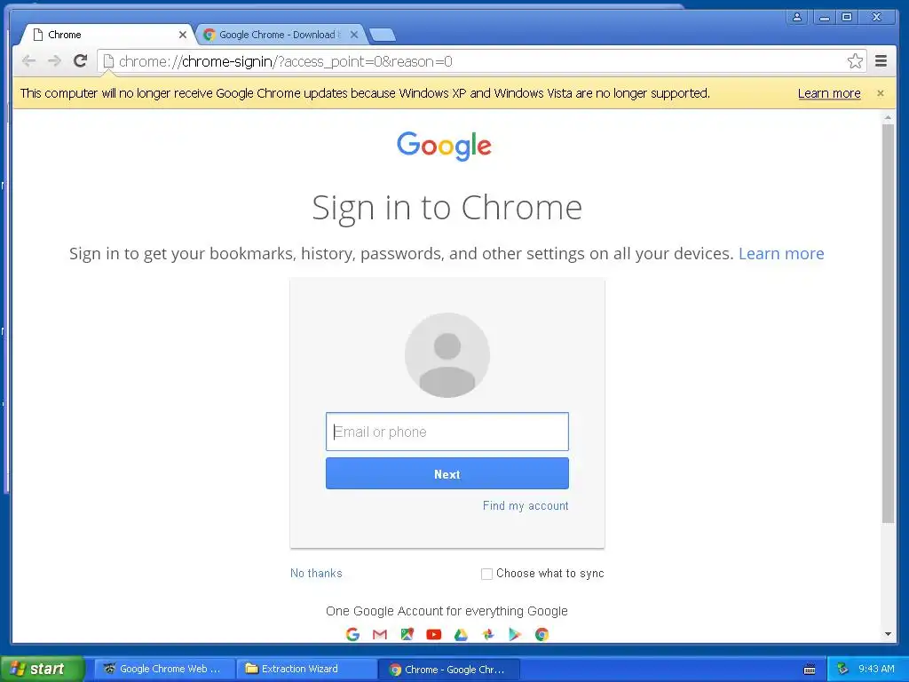Select Chrome - Google Chrome taskbar item
This screenshot has height=682, width=909.
coord(449,670)
